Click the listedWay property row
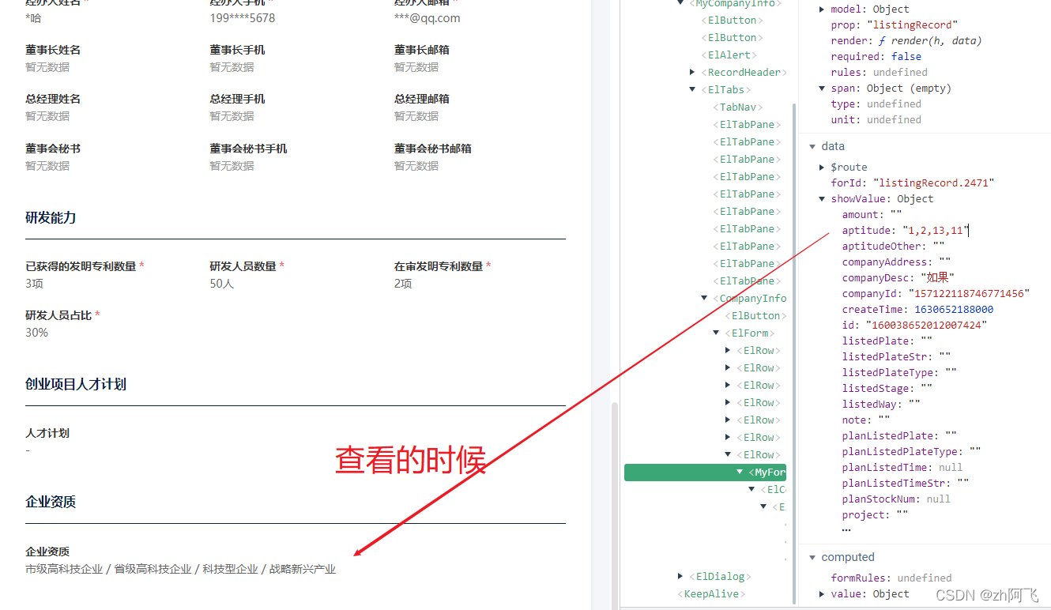The width and height of the screenshot is (1051, 610). point(881,404)
